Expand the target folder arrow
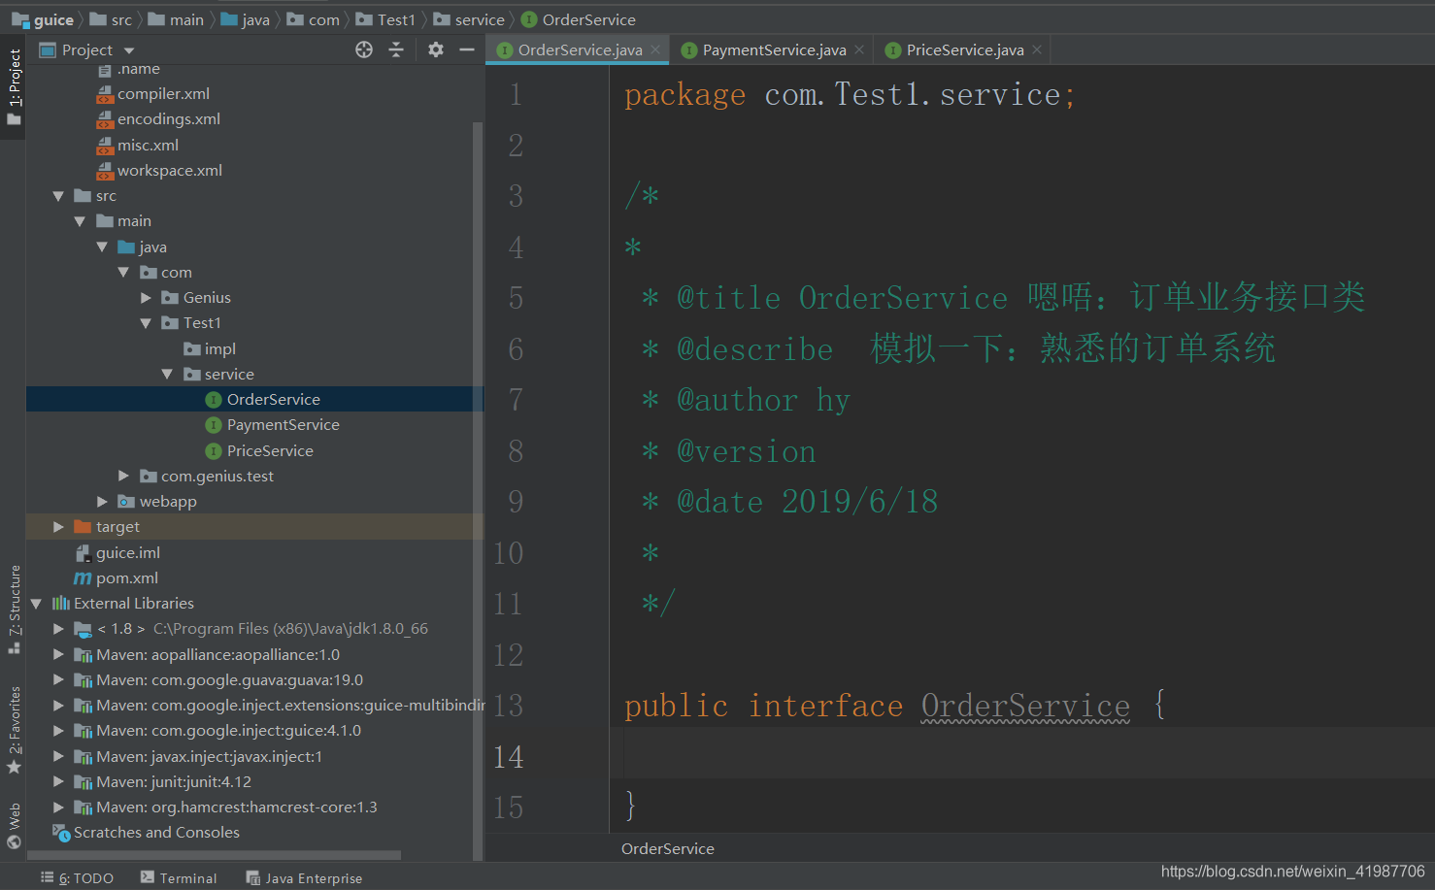Screen dimensions: 1435x890 click(x=58, y=527)
